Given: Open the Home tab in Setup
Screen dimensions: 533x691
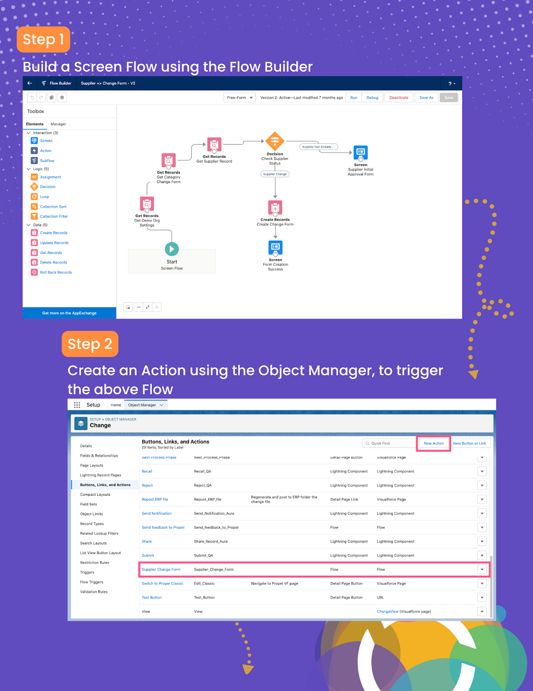Looking at the screenshot, I should (x=116, y=405).
